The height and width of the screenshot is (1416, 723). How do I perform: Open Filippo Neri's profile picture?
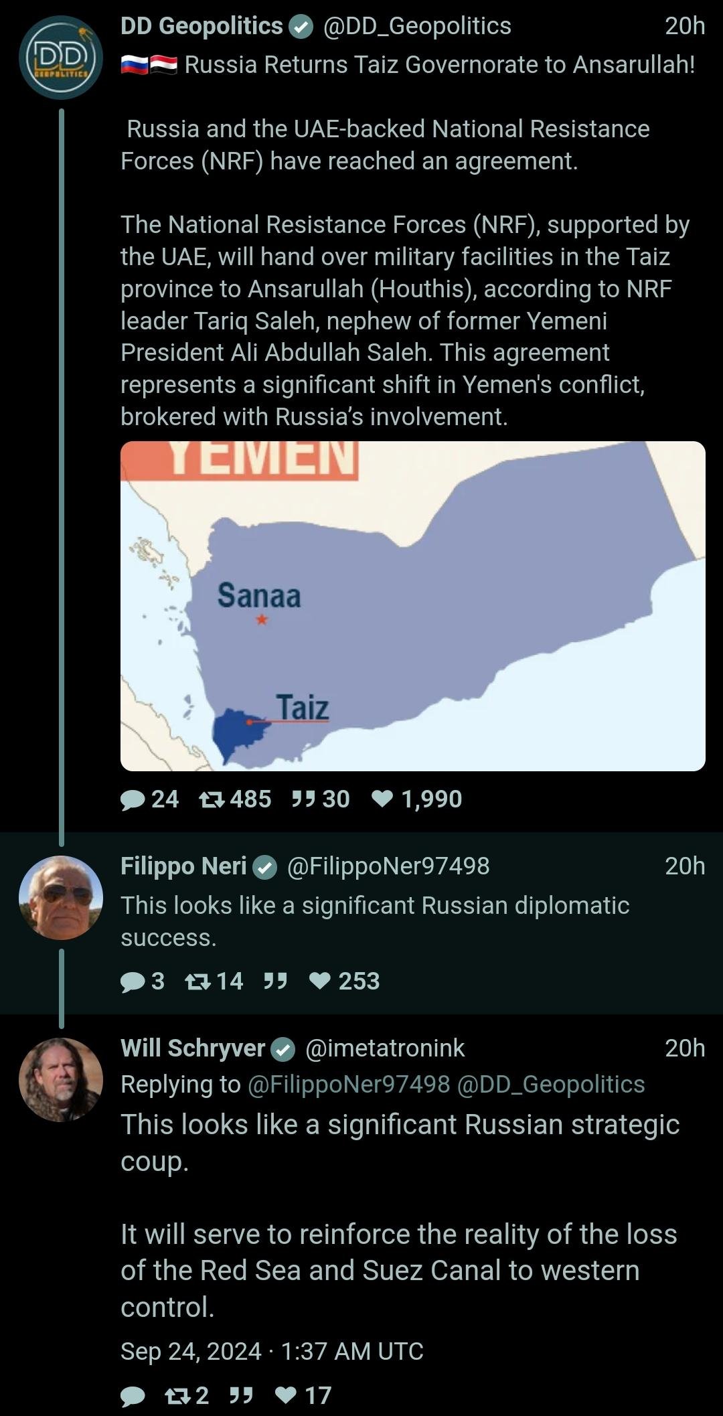pyautogui.click(x=61, y=897)
